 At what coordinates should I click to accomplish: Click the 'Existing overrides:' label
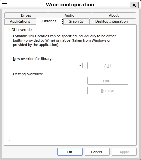[x=28, y=74]
